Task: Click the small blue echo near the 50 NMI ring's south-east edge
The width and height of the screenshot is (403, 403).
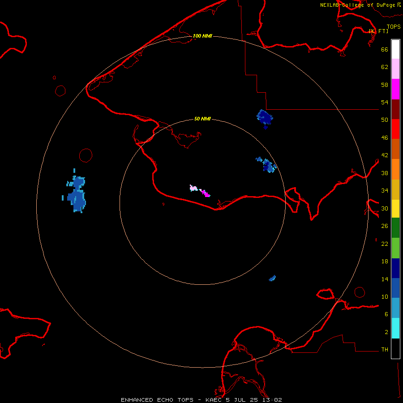Action: click(272, 278)
